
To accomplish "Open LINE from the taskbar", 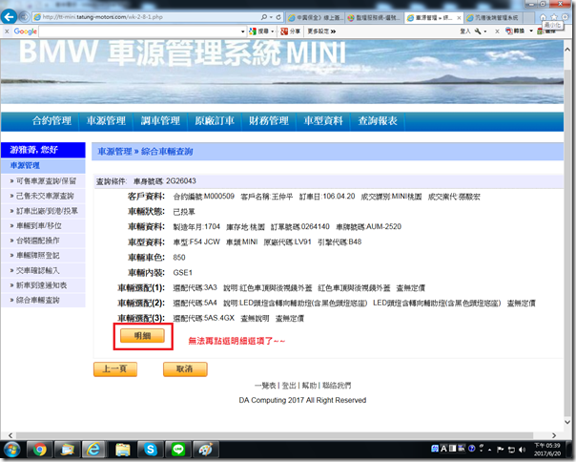I will tap(178, 450).
